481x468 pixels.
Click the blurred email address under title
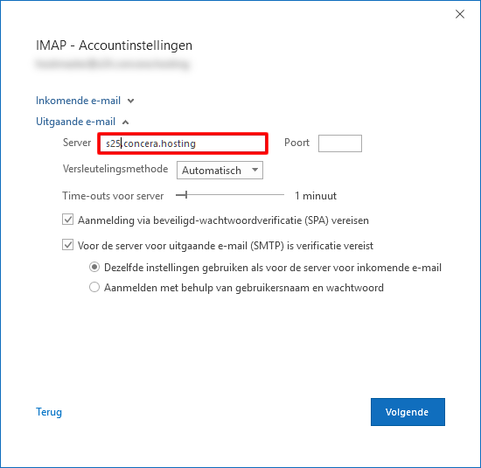pyautogui.click(x=112, y=64)
